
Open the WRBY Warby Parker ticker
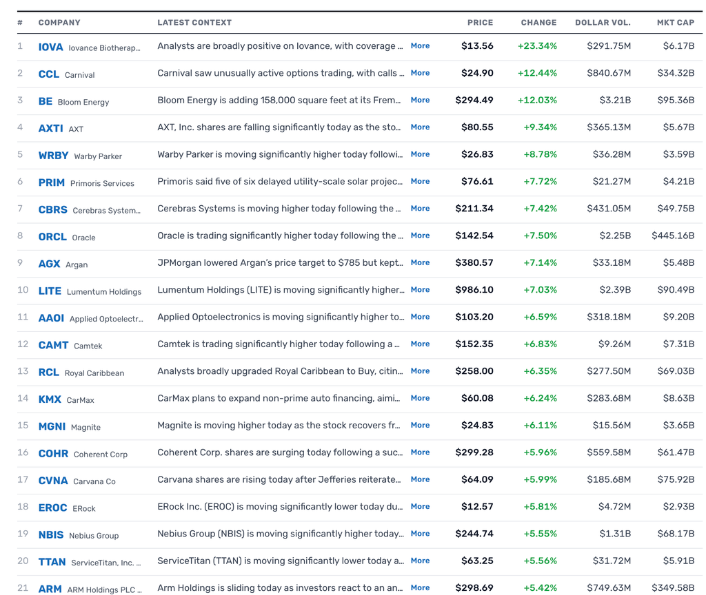click(53, 156)
